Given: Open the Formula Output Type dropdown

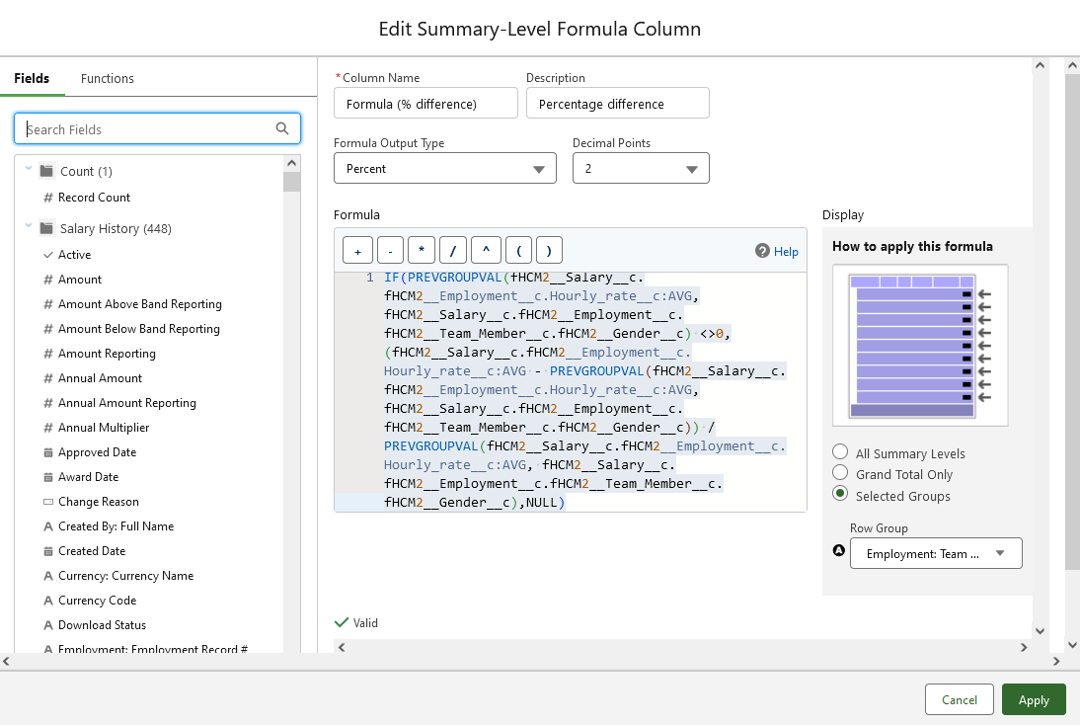Looking at the screenshot, I should point(445,169).
